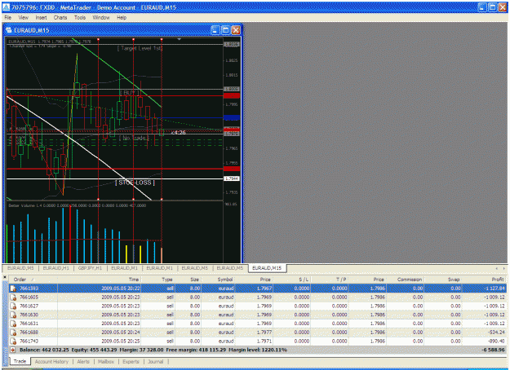The image size is (510, 370).
Task: Open the Alerts tab
Action: tap(83, 362)
